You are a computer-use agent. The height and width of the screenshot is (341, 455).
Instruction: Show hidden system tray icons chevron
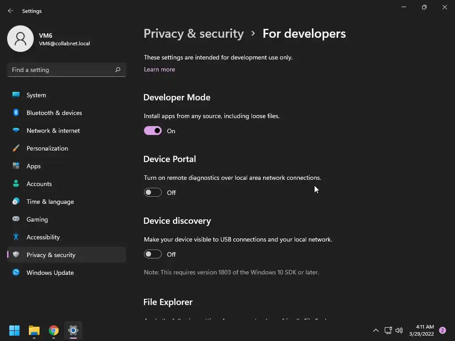375,330
